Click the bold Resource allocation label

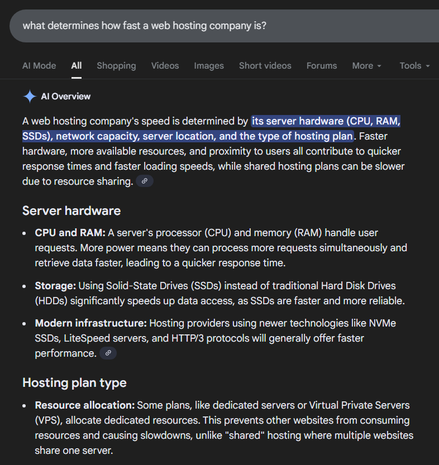(84, 405)
